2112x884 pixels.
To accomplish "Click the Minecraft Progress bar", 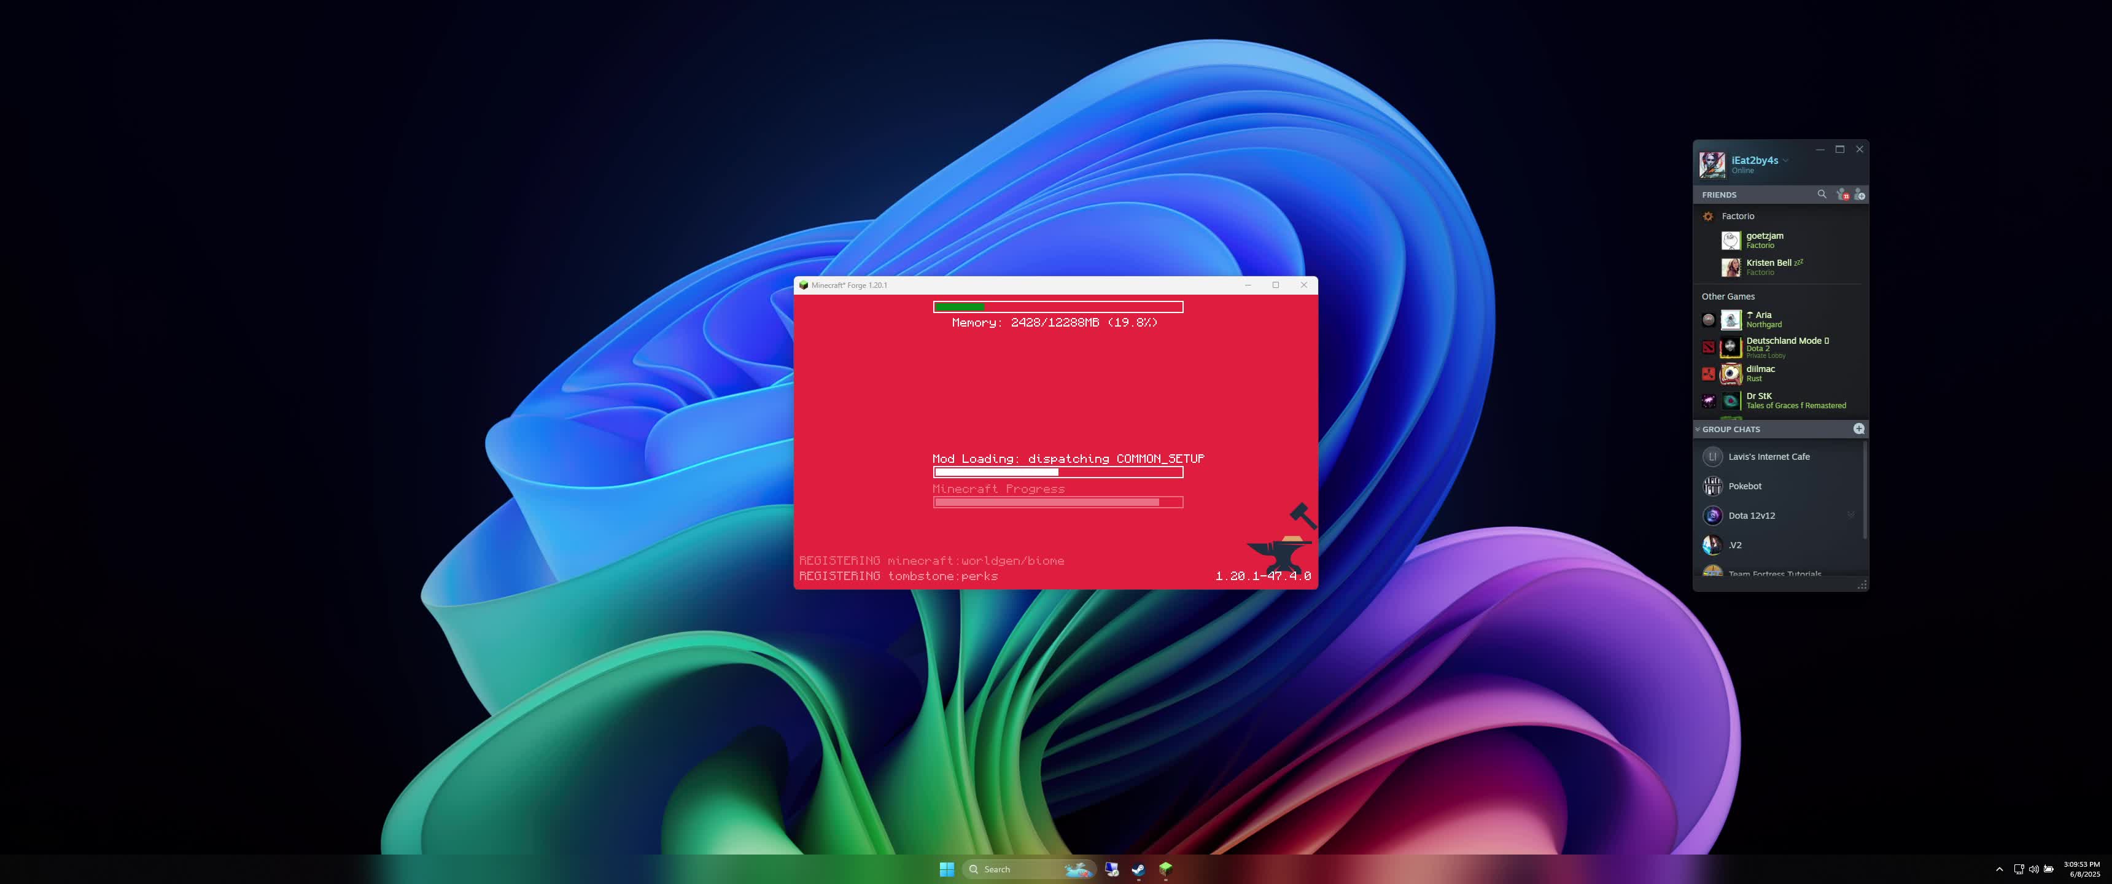I will [1058, 502].
